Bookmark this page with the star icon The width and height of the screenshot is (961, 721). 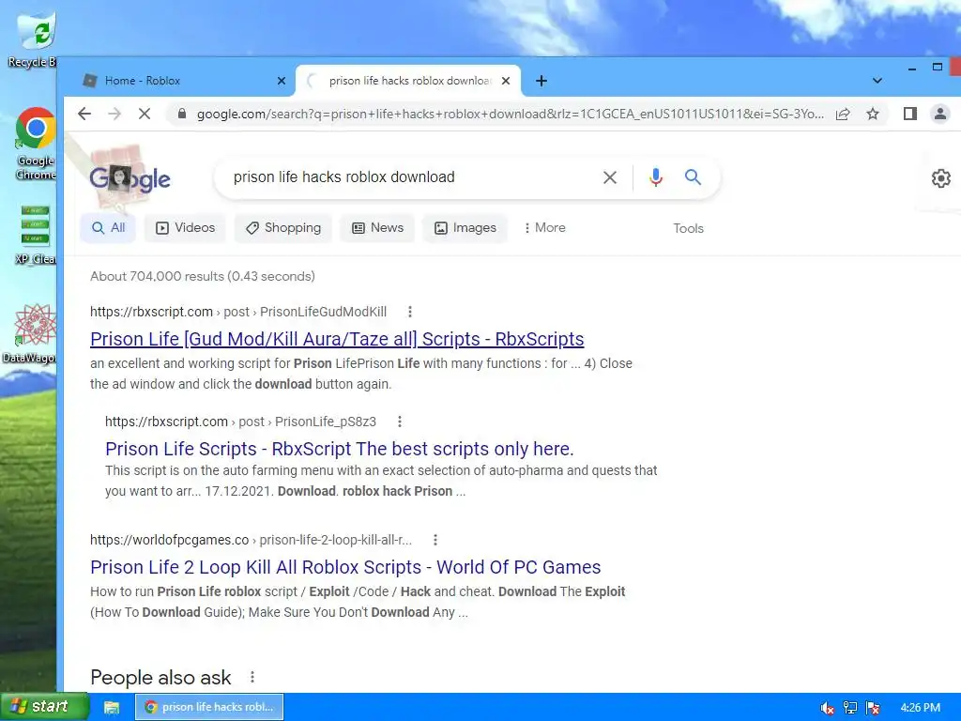[873, 114]
